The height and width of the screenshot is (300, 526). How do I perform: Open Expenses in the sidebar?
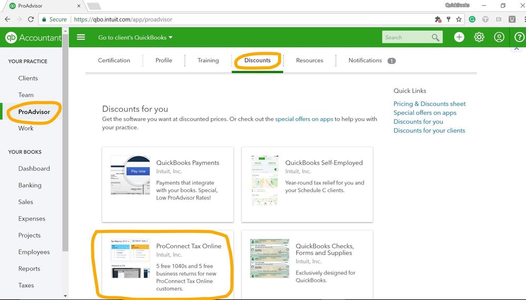point(32,219)
